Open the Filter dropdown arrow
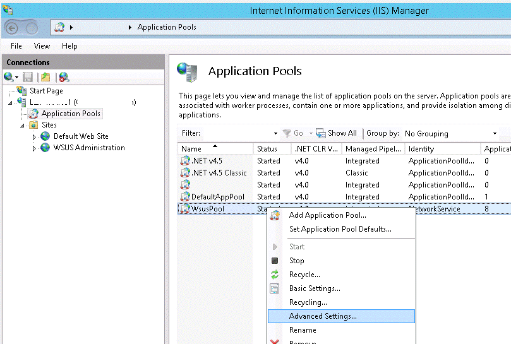The image size is (511, 344). [x=275, y=133]
